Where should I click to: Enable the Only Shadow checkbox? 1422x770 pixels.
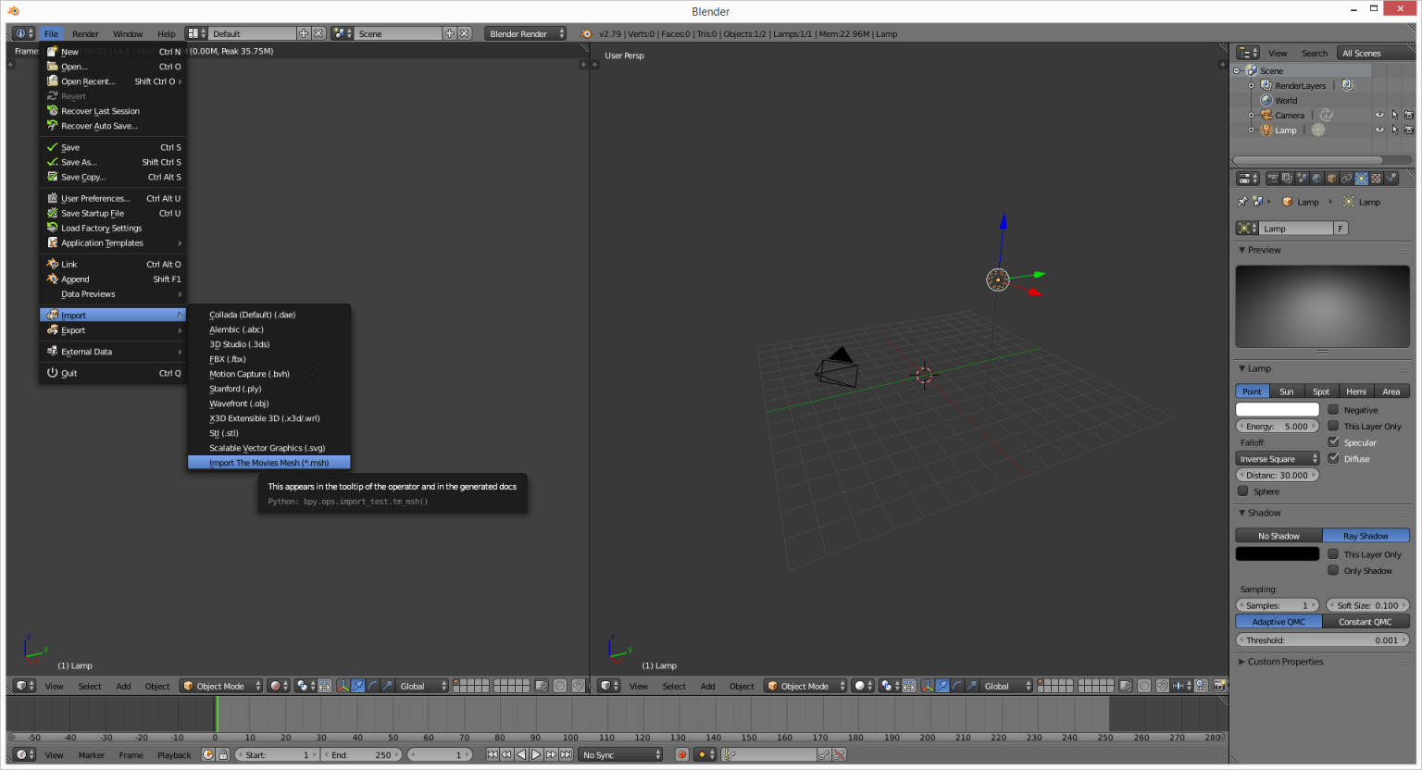[x=1333, y=570]
